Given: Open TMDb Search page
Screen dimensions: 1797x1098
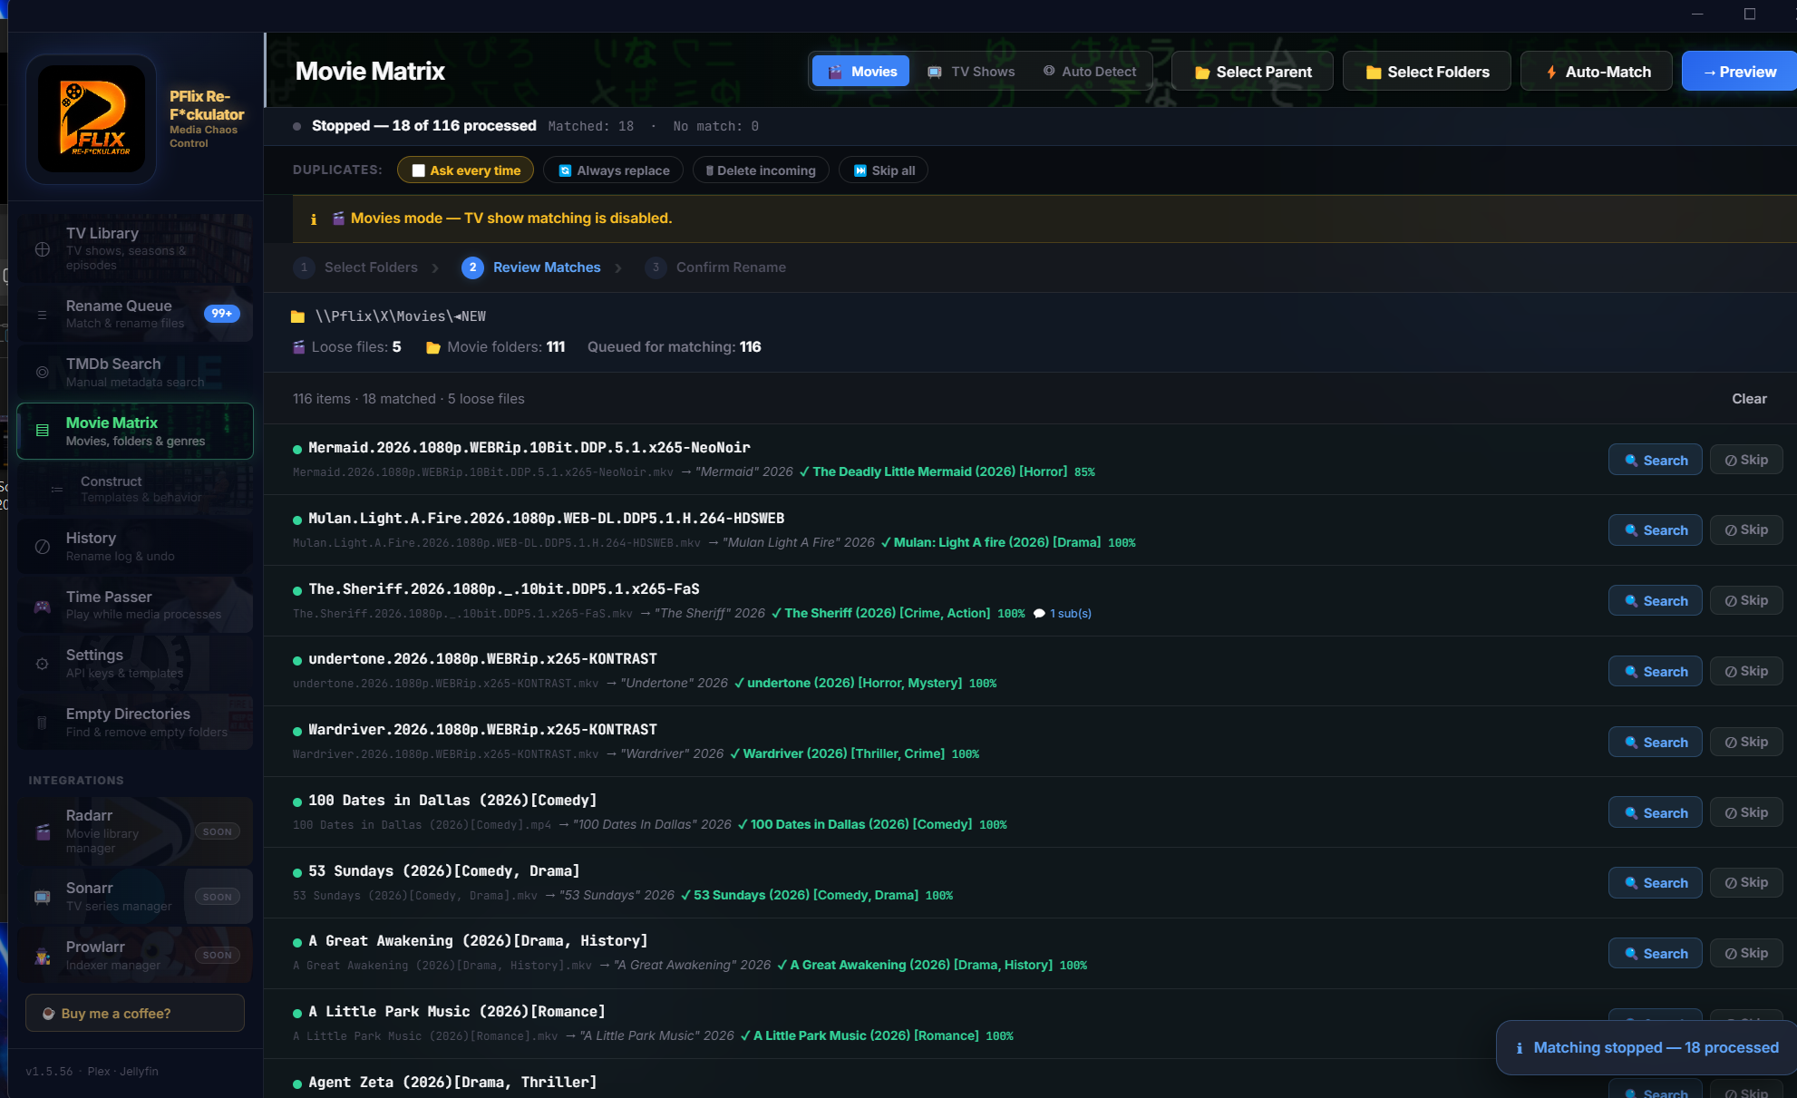Looking at the screenshot, I should (135, 373).
